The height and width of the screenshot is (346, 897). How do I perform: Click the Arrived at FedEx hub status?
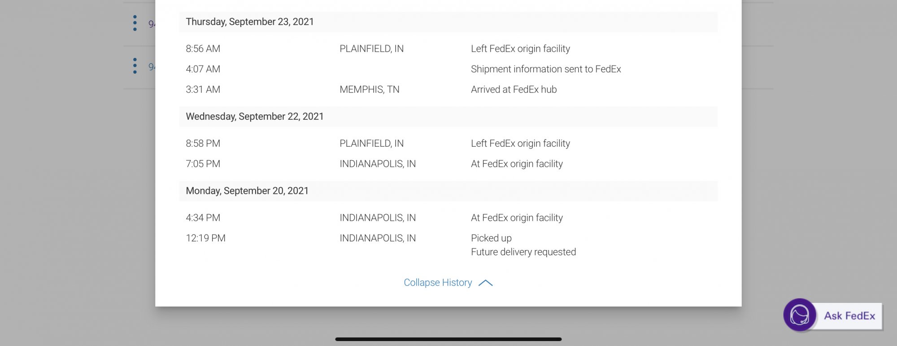click(514, 90)
